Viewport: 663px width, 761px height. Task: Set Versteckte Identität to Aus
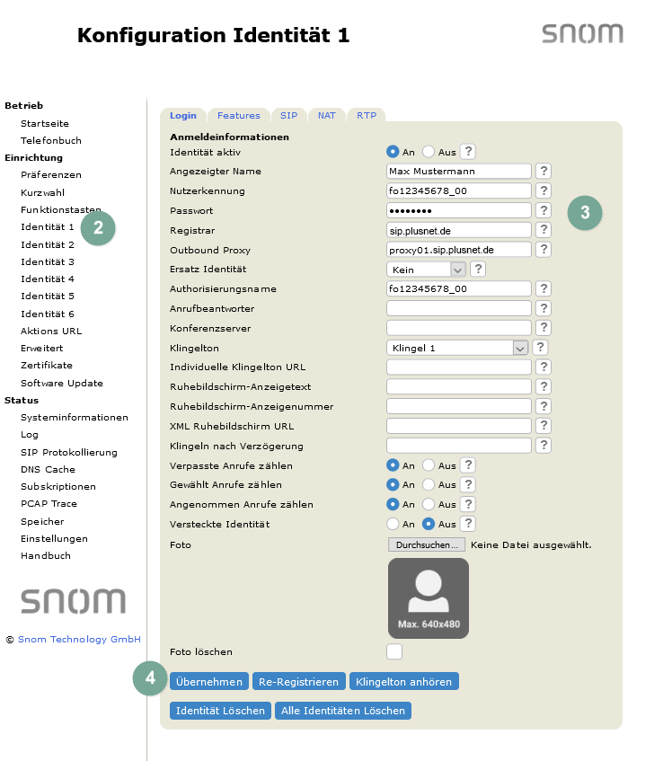429,524
